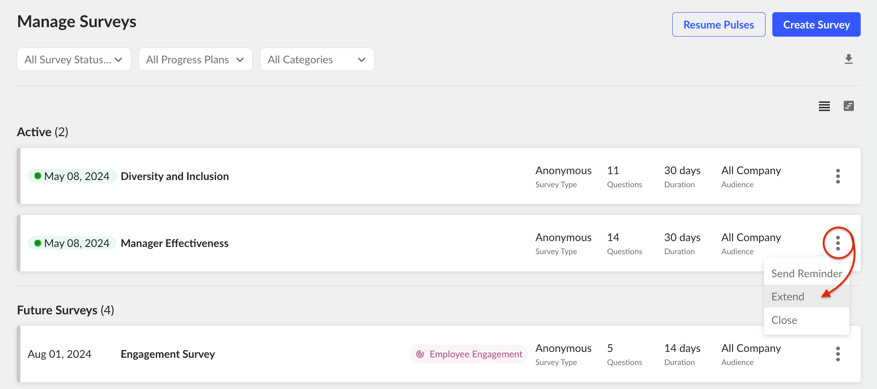Screen dimensions: 877x389
Task: Click the Future Surveys (4) heading
Action: [66, 310]
